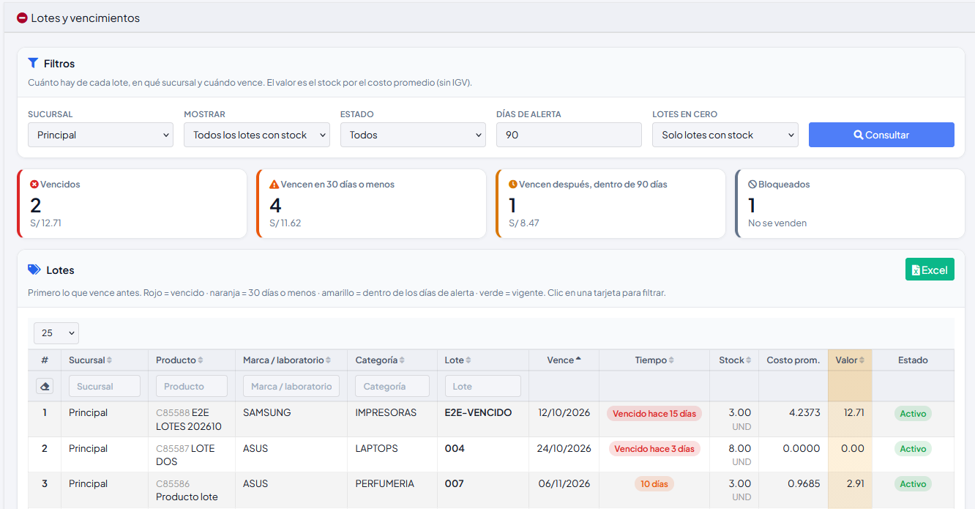Select the Vencen después, dentro de 90 días card
The width and height of the screenshot is (975, 509).
(x=610, y=204)
